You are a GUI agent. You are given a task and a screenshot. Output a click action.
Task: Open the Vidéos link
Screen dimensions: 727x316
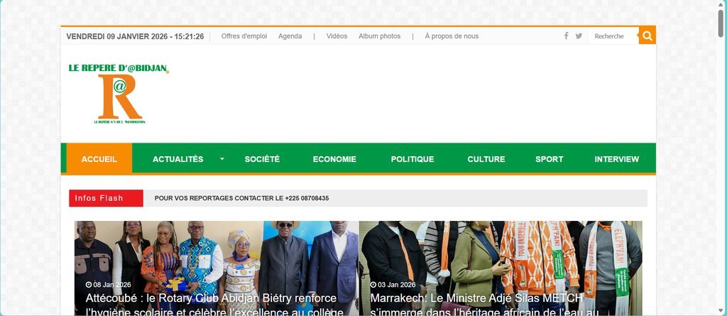[x=337, y=36]
